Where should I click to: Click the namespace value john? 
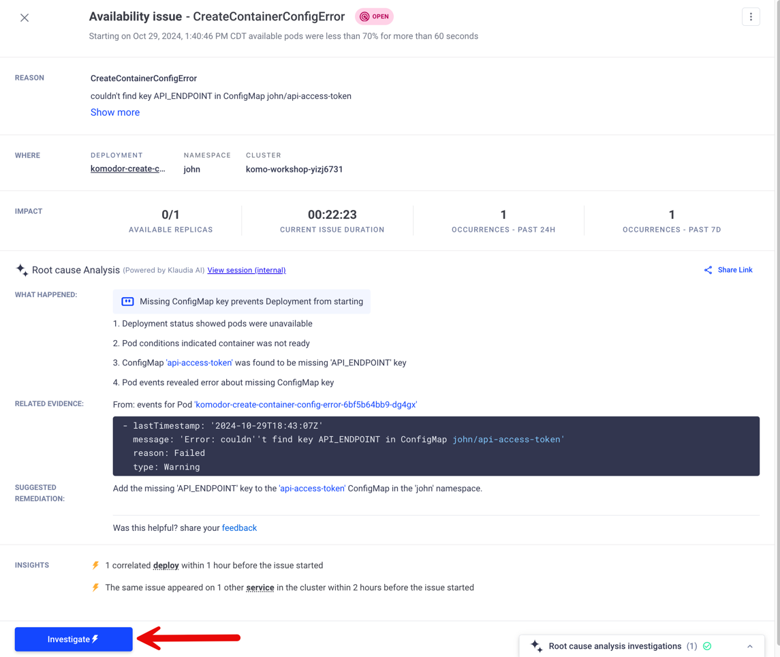pyautogui.click(x=191, y=169)
